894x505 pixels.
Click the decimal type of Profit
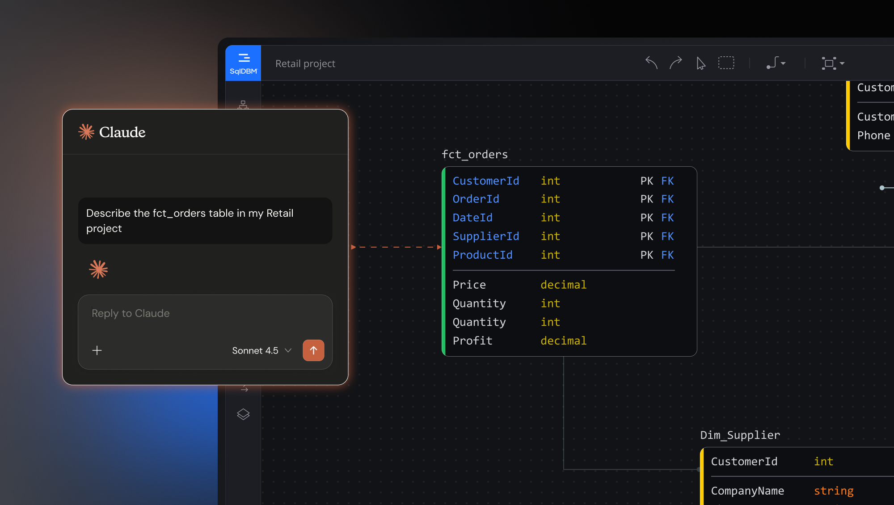coord(563,341)
